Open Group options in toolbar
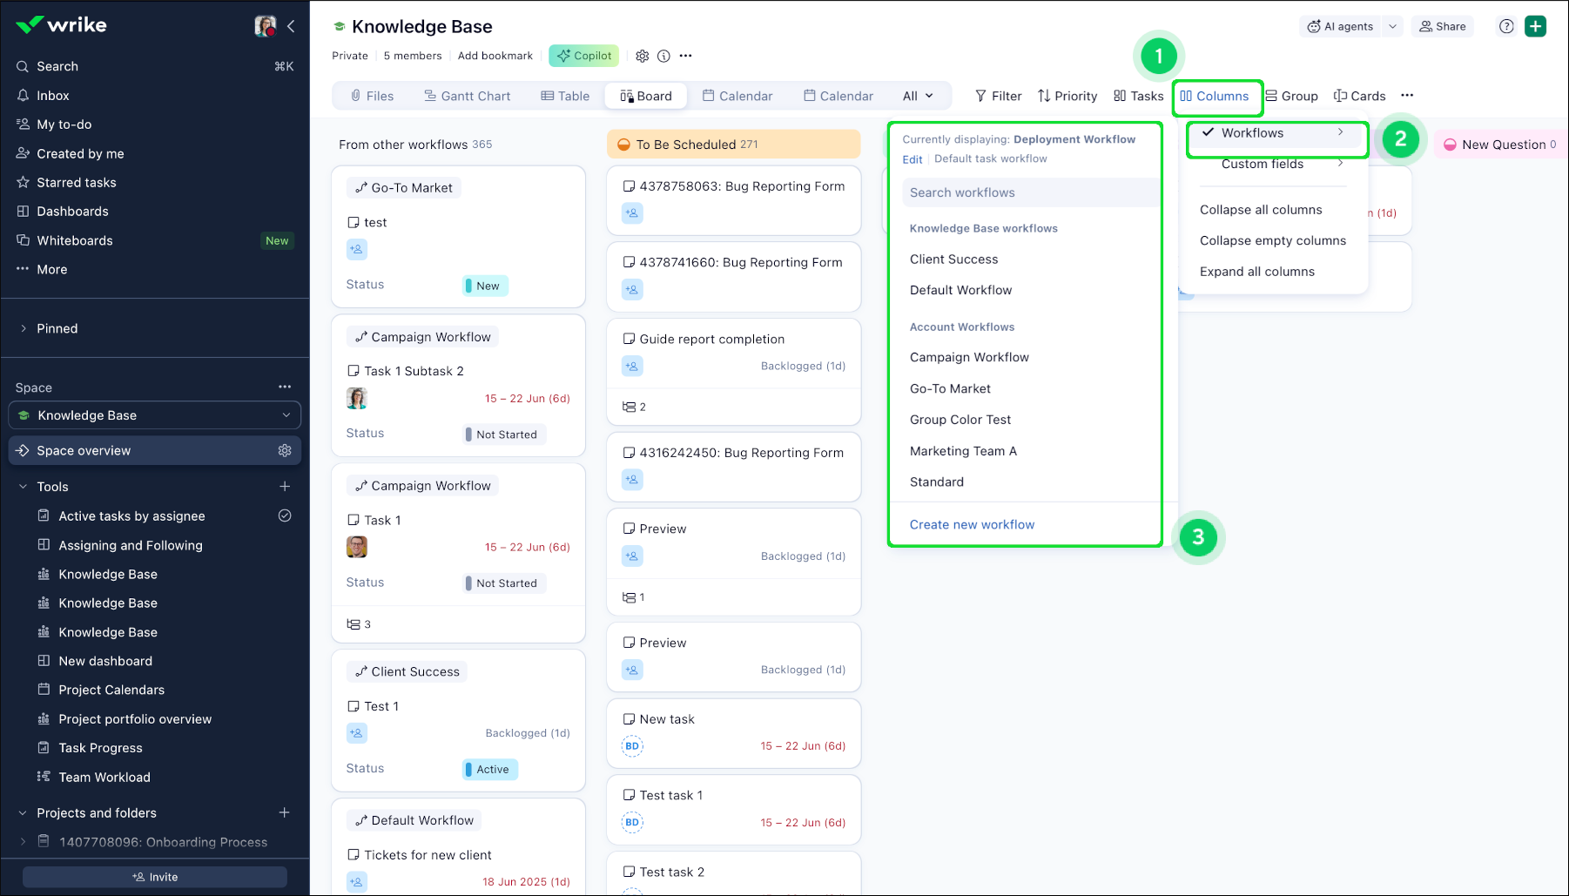The height and width of the screenshot is (896, 1569). [1292, 96]
